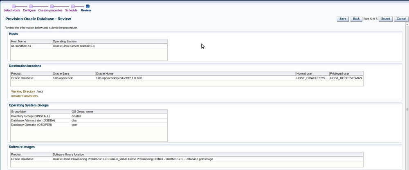This screenshot has height=170, width=409.
Task: Click the Custom properties train step icon
Action: click(x=52, y=6)
